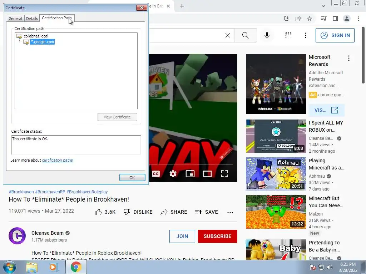Open the Details tab in Certificate dialog
This screenshot has width=366, height=274.
click(32, 19)
